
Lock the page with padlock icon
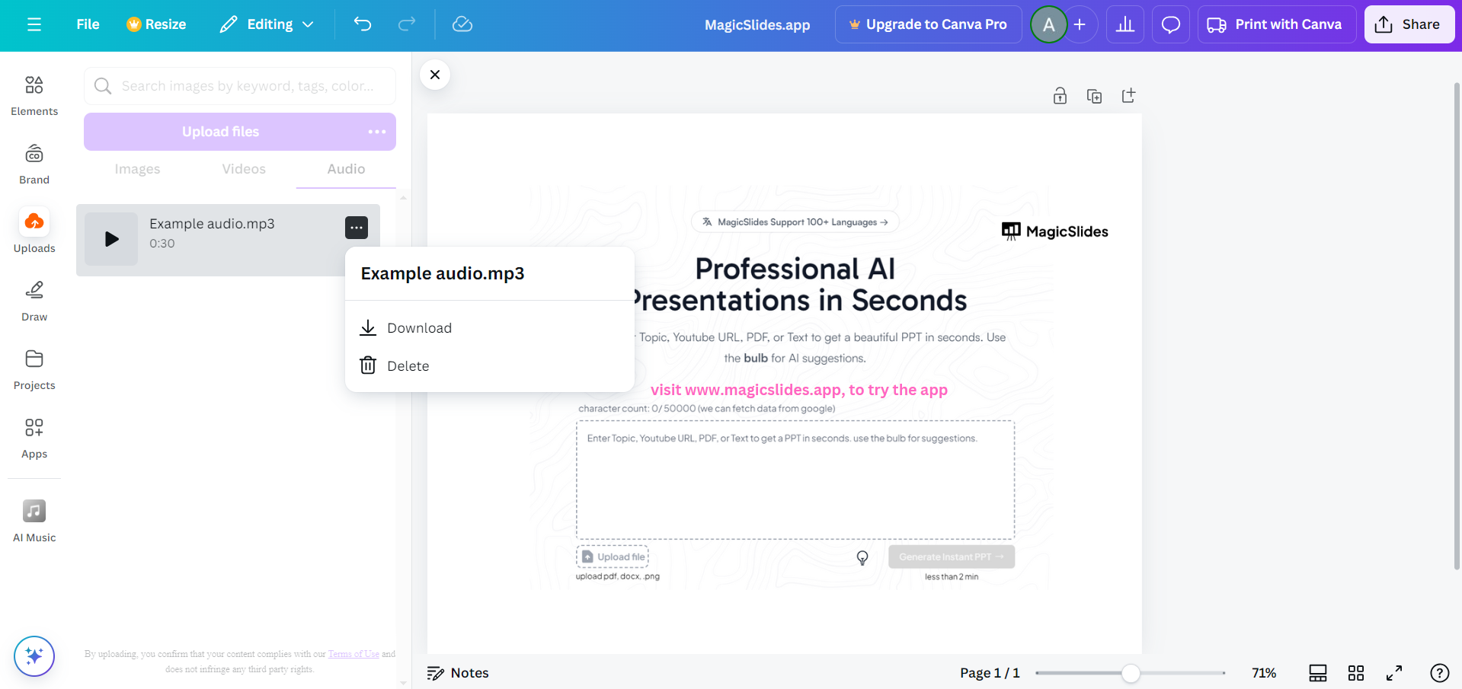1060,96
